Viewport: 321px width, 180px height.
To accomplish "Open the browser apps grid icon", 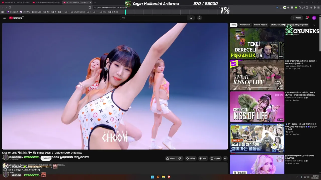I will coord(3,12).
